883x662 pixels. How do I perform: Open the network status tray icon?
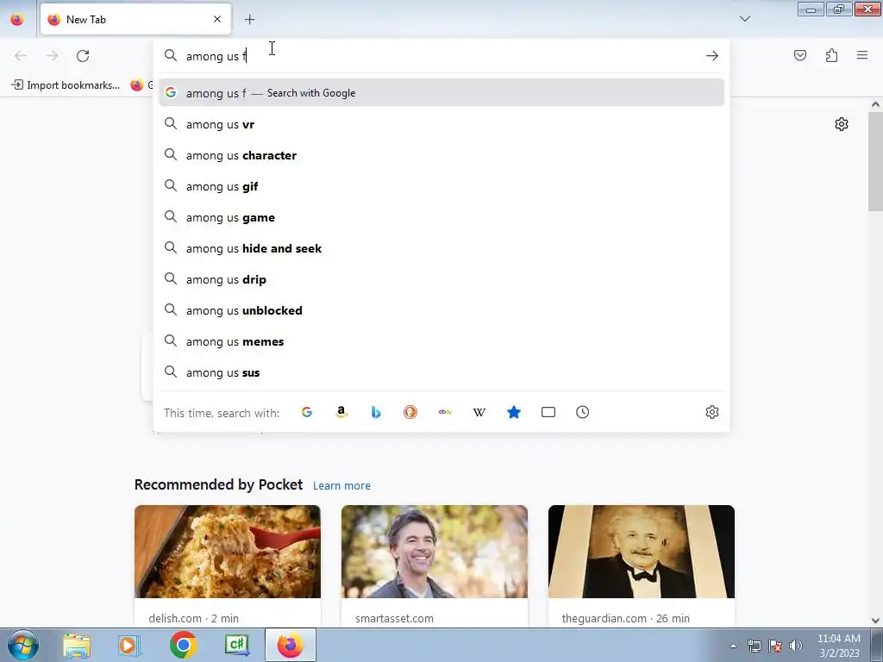pos(754,646)
